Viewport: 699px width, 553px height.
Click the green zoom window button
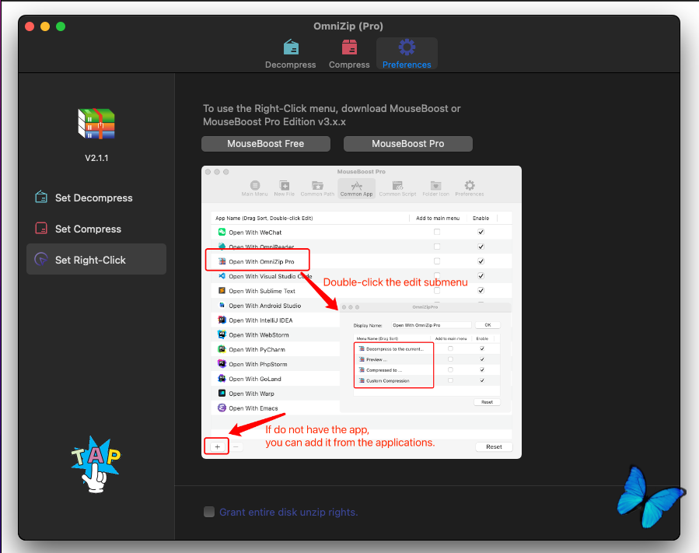point(61,26)
